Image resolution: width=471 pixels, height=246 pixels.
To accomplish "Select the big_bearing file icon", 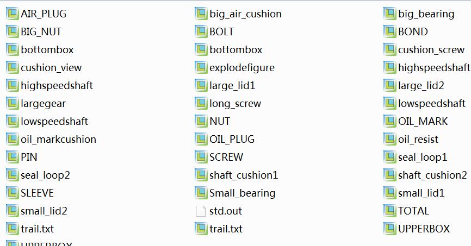I will 389,14.
